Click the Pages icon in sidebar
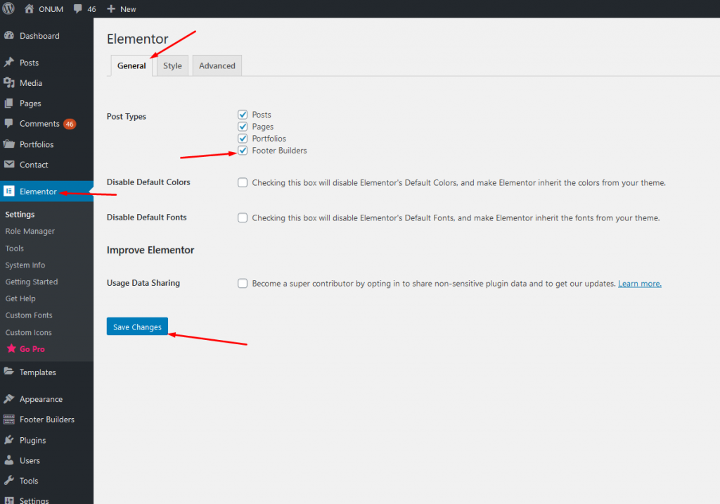Screen dimensions: 720x504 click(8, 103)
